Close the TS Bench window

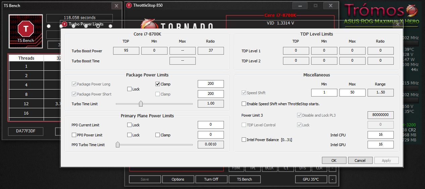click(116, 6)
